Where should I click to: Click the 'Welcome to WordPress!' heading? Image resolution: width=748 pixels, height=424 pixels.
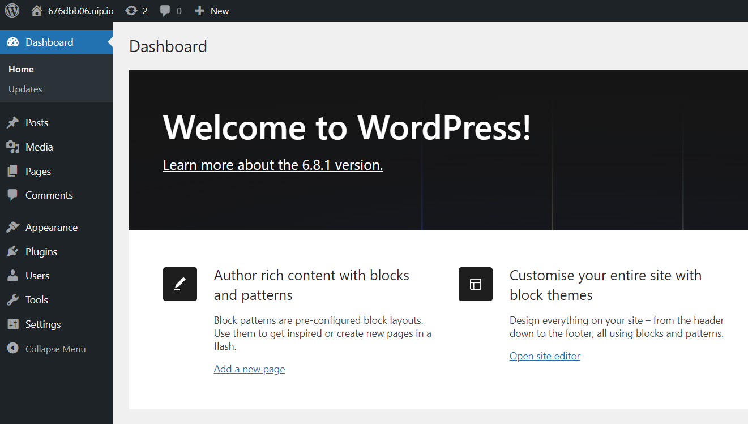point(347,127)
